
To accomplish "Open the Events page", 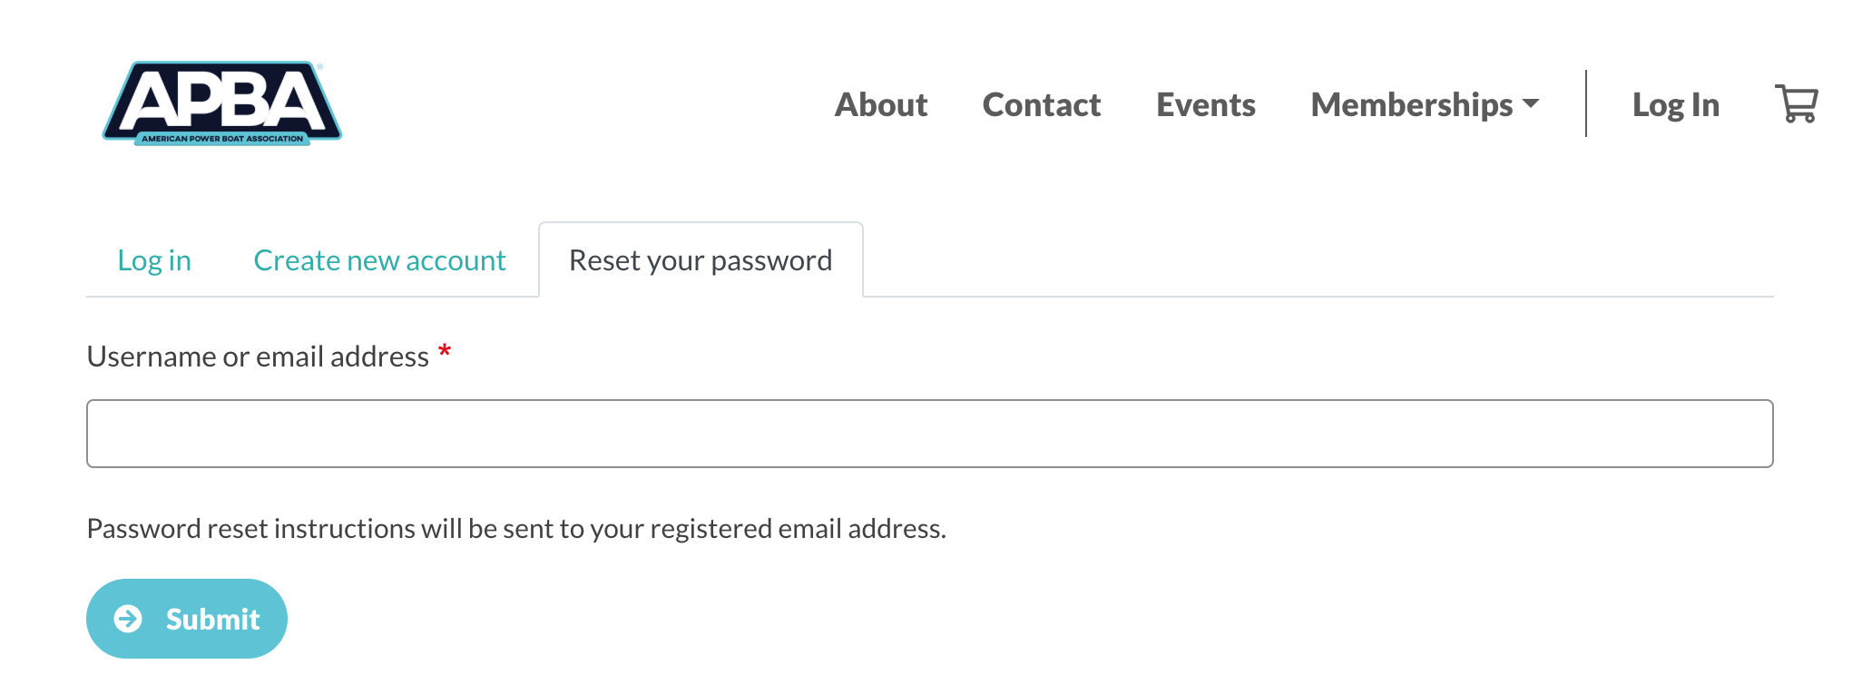I will pyautogui.click(x=1205, y=104).
